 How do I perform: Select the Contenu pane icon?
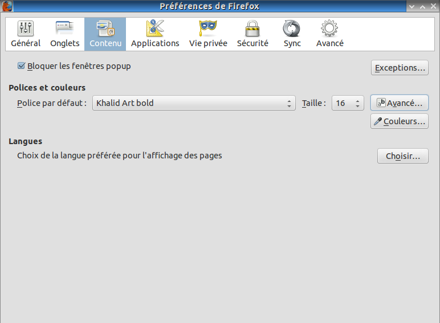click(x=105, y=28)
